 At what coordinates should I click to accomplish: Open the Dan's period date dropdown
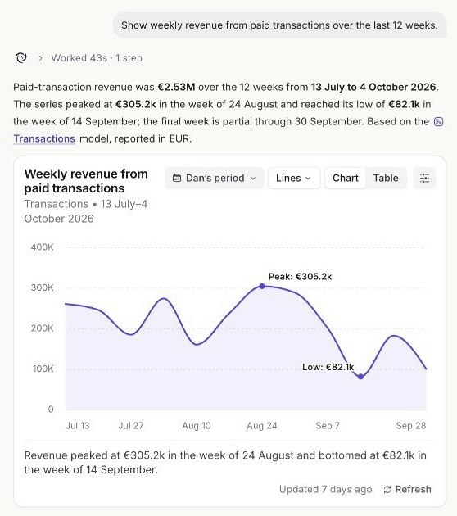[x=215, y=178]
